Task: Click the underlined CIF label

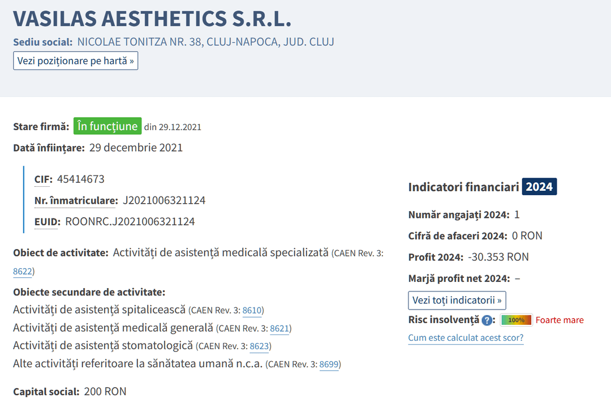Action: [x=43, y=179]
